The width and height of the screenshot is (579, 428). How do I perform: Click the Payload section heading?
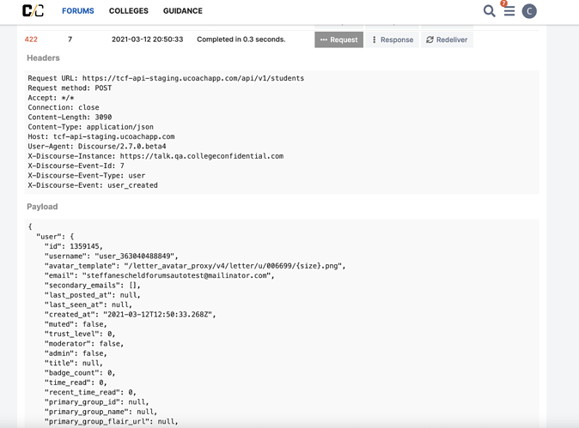[x=42, y=207]
